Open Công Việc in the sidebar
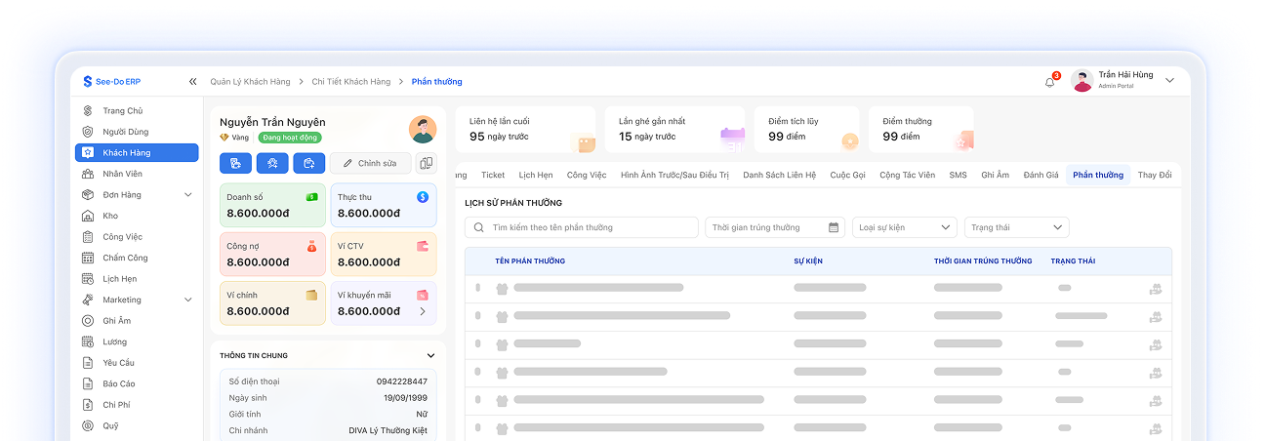Image resolution: width=1265 pixels, height=441 pixels. point(122,237)
